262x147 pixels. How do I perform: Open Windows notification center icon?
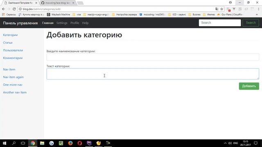point(255,143)
